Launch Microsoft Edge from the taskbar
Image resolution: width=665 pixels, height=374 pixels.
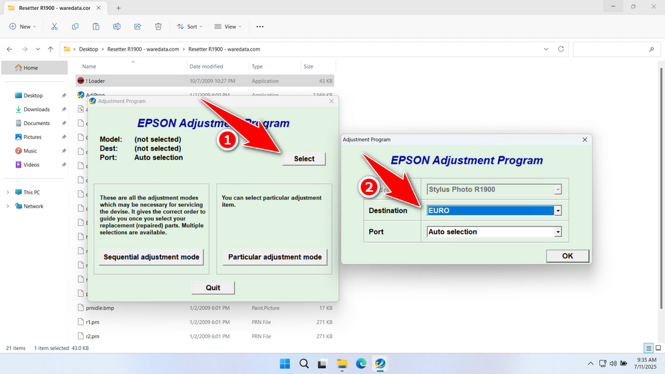pos(361,364)
